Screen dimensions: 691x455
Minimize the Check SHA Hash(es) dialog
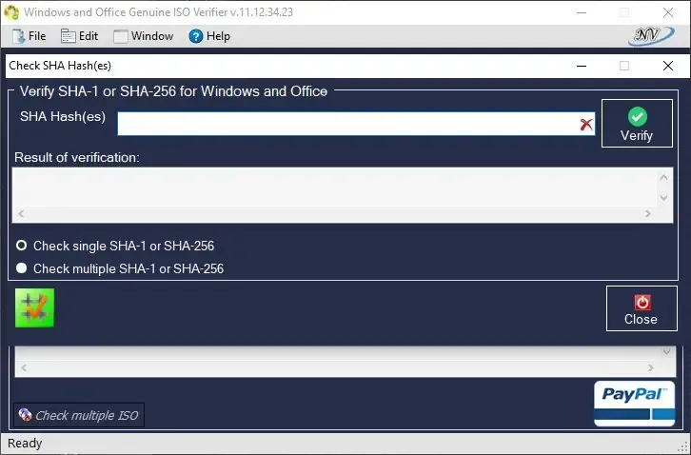point(582,66)
